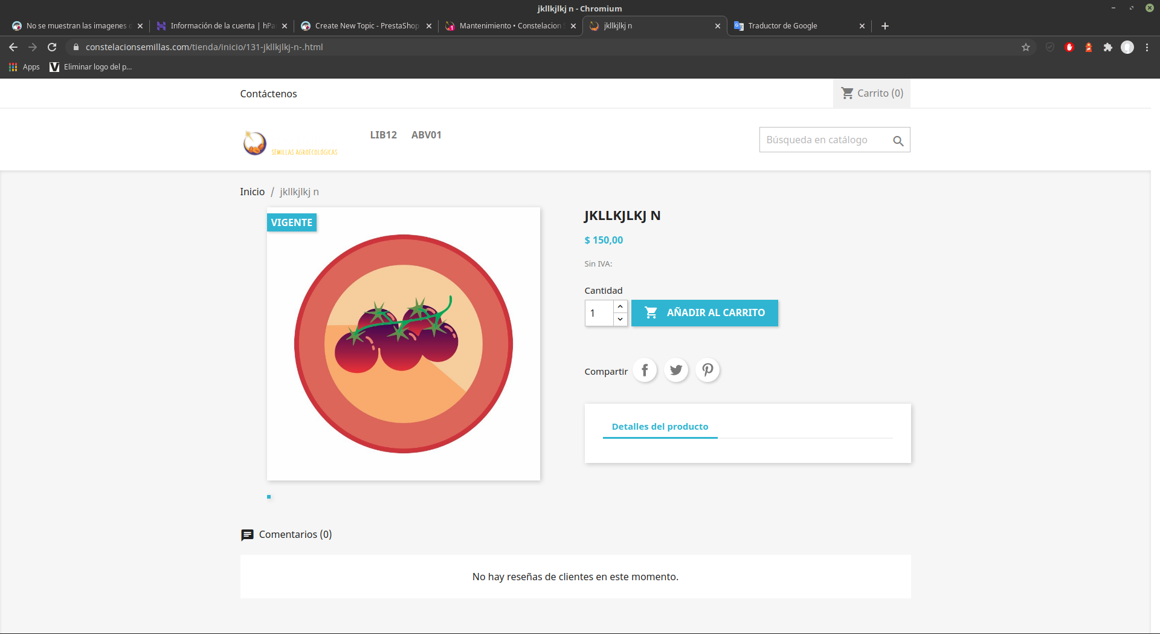Screen dimensions: 1160x634
Task: Click the browser forward arrow
Action: (33, 47)
